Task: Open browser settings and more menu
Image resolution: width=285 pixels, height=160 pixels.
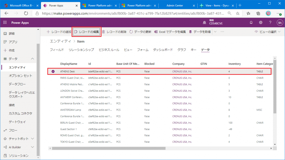Action: 279,13
